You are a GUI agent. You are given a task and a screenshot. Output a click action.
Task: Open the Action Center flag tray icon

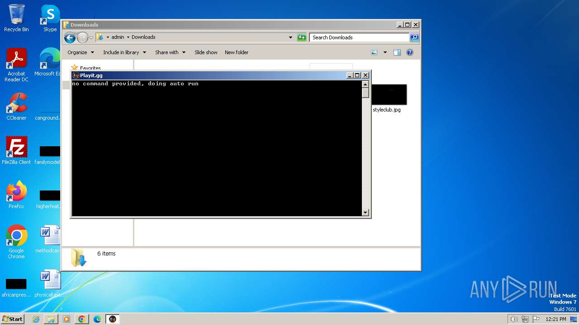tap(536, 319)
